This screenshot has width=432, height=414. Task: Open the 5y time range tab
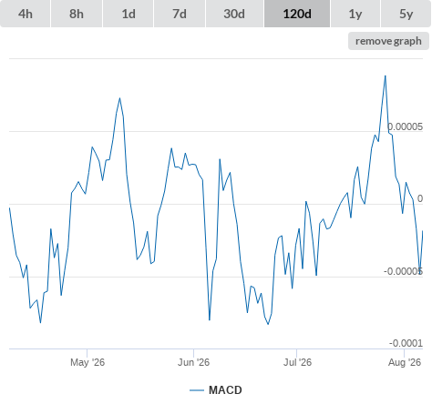pos(406,14)
